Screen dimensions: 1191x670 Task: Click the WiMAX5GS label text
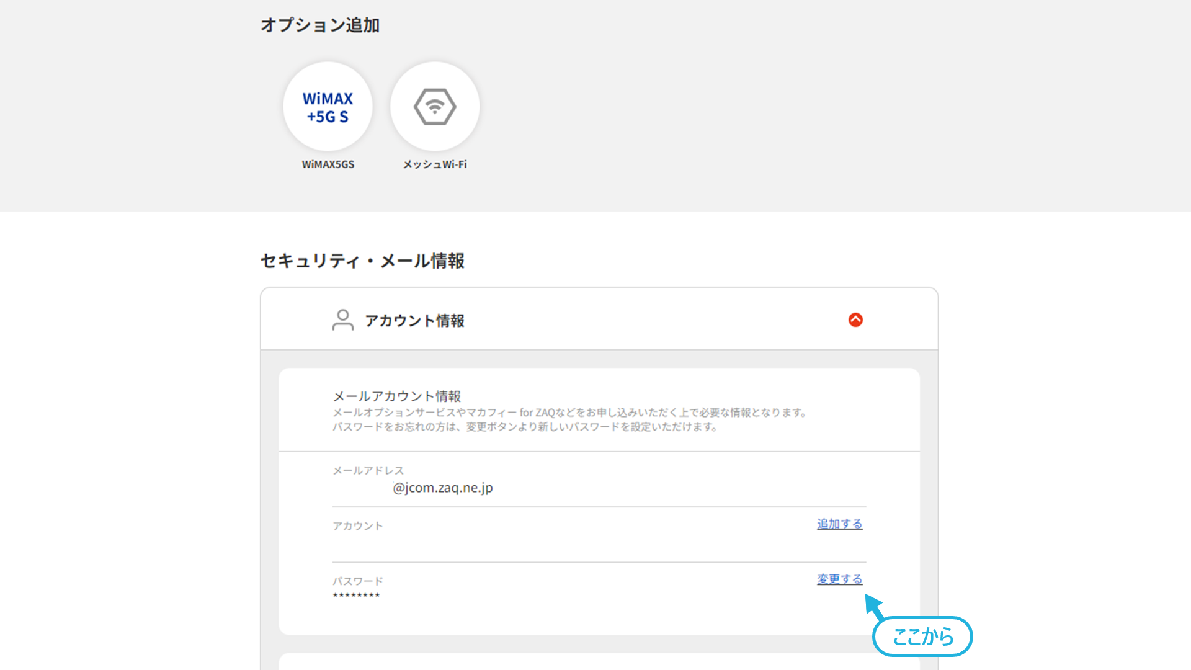(x=328, y=164)
